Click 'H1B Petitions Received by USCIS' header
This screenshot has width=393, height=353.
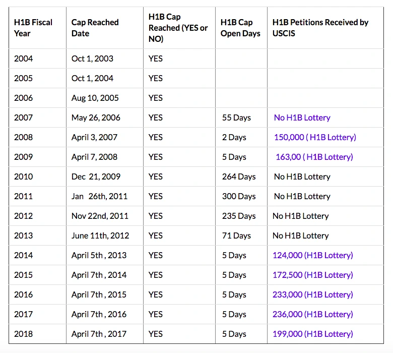[325, 28]
